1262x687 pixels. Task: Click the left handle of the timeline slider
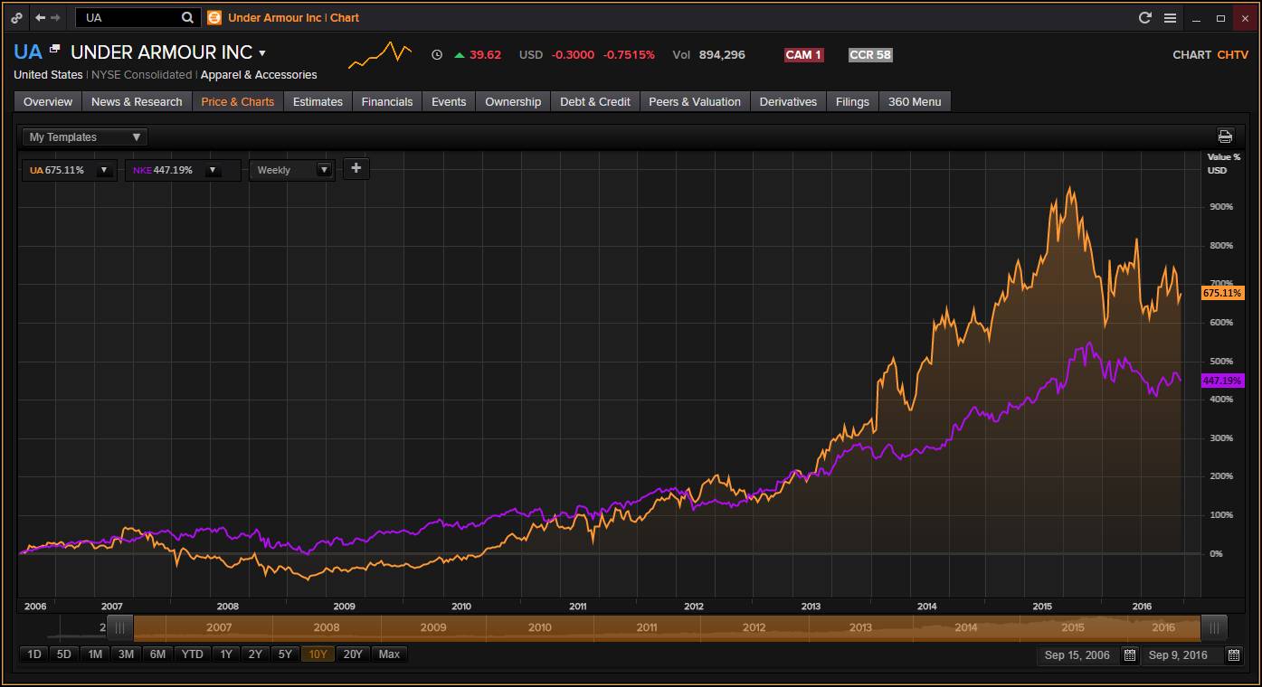point(119,627)
